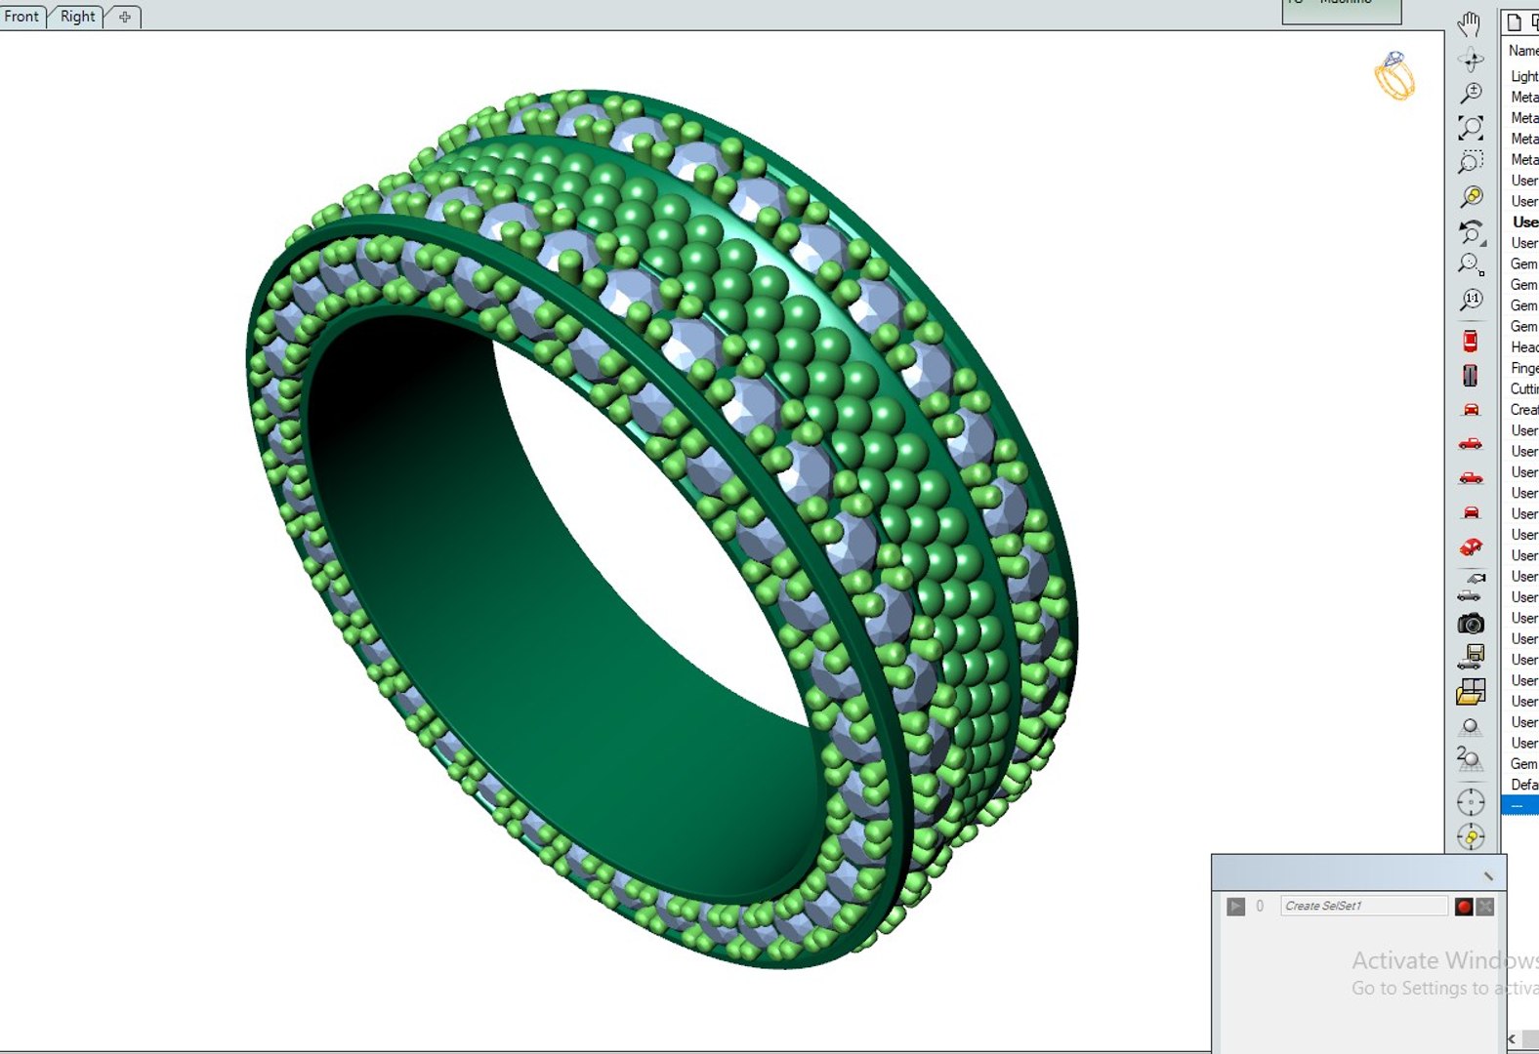This screenshot has height=1054, width=1539.
Task: Add a new viewport tab with plus
Action: tap(124, 17)
